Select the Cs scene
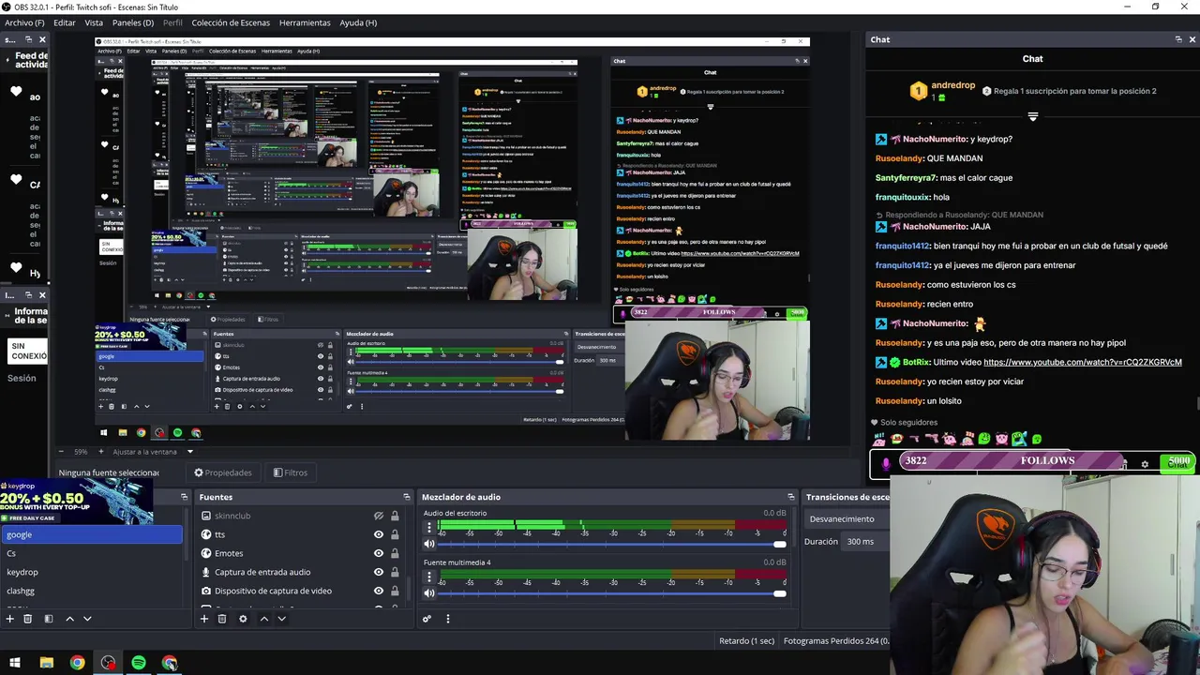The height and width of the screenshot is (675, 1200). click(x=92, y=553)
